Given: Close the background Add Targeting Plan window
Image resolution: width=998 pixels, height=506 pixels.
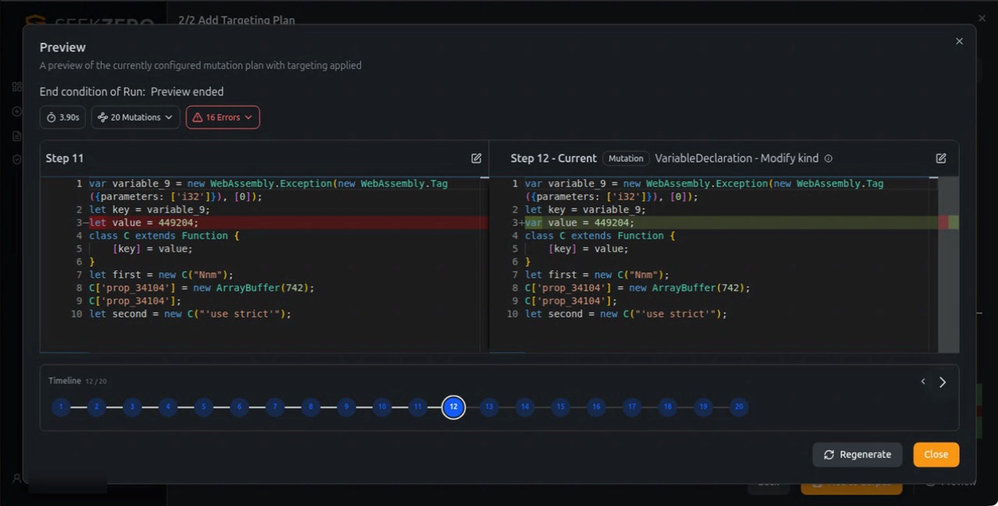Looking at the screenshot, I should [x=981, y=18].
